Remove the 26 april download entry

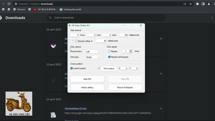click(x=161, y=39)
